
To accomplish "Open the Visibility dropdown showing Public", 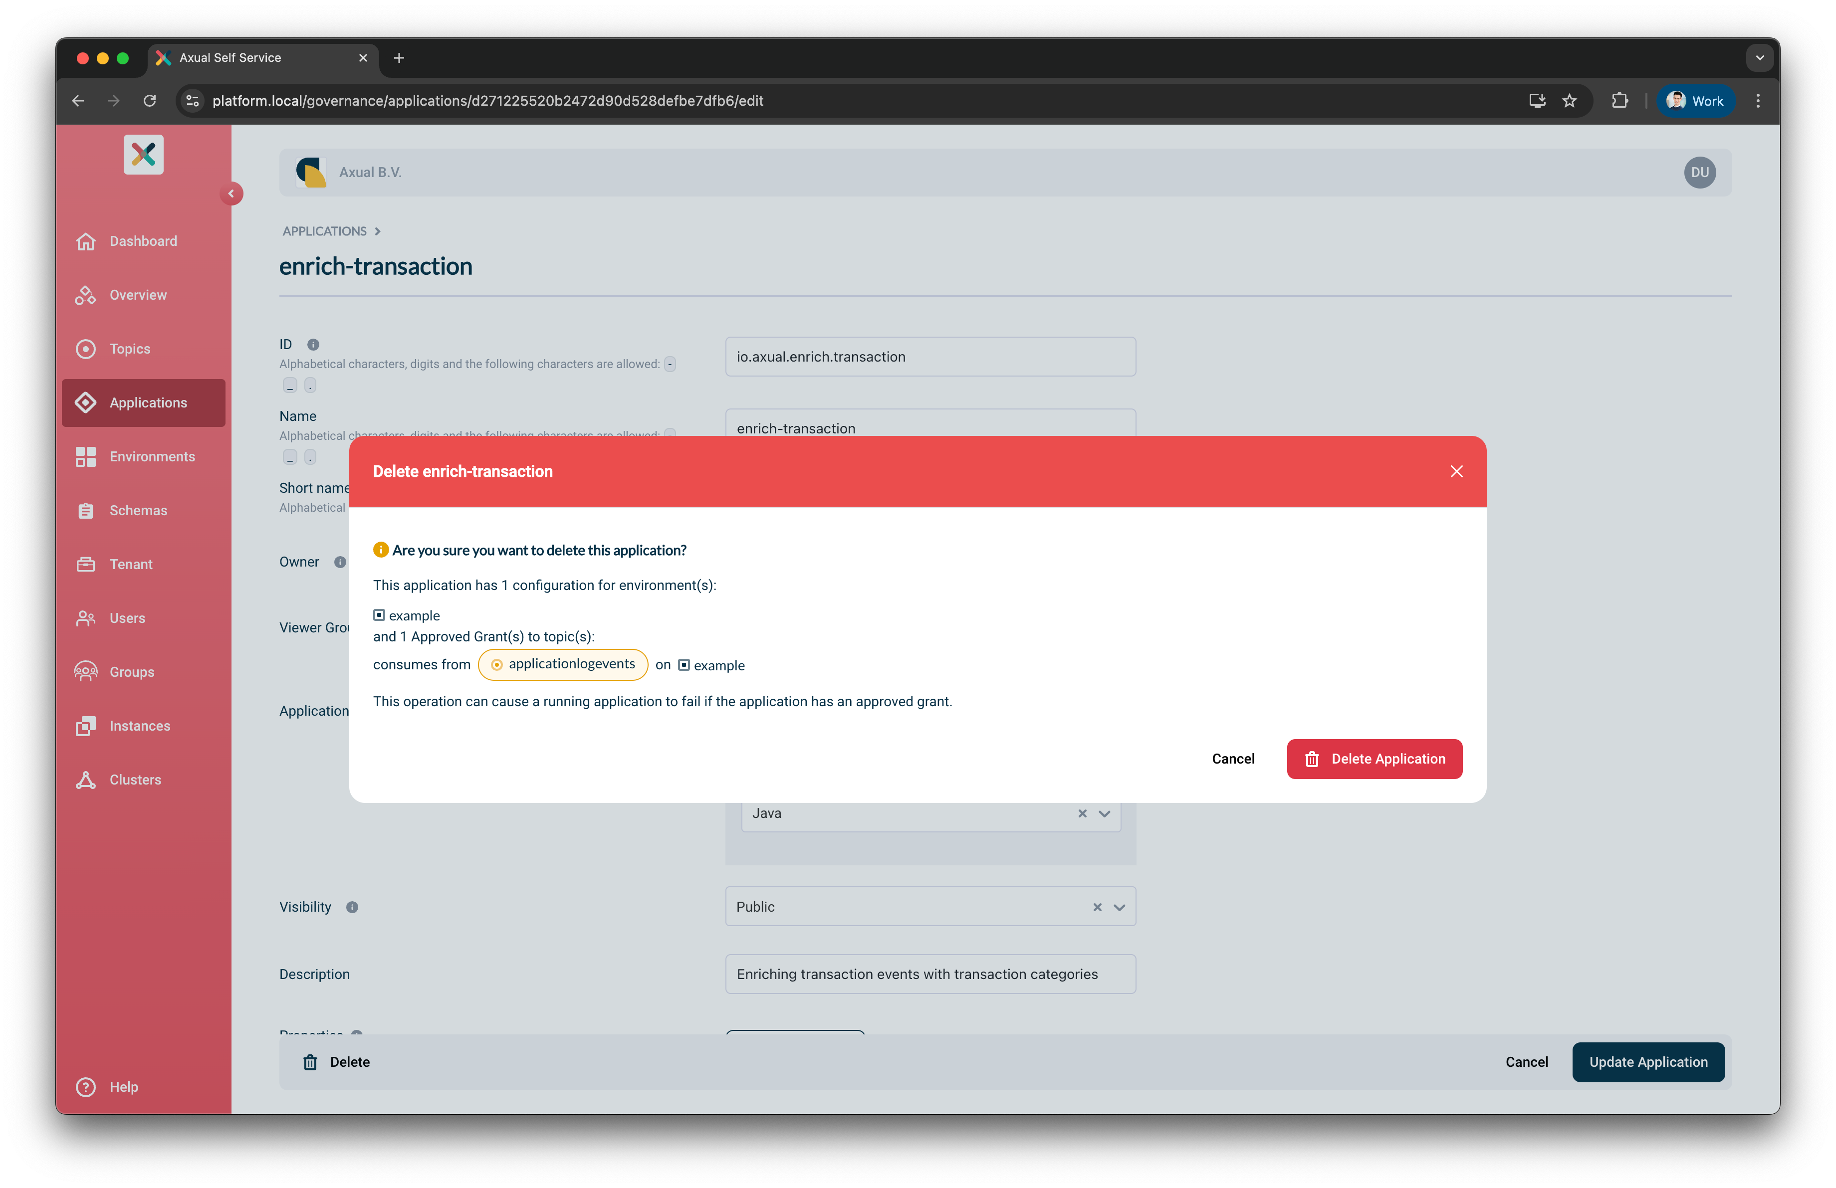I will [1120, 907].
